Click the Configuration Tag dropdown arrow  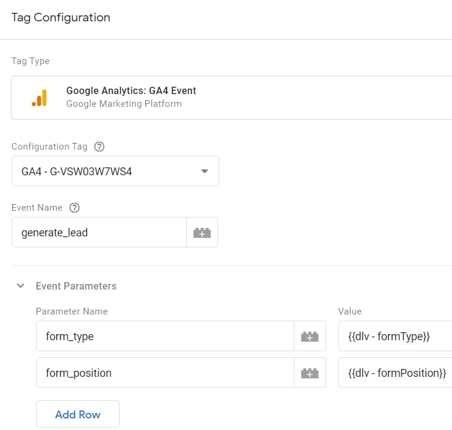pos(205,172)
